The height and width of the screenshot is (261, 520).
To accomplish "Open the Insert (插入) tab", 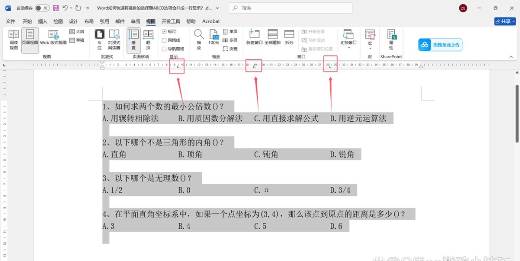I will [43, 21].
